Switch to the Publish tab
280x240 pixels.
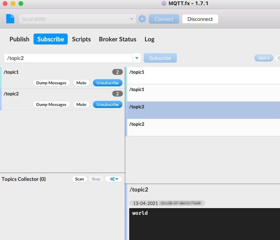19,39
